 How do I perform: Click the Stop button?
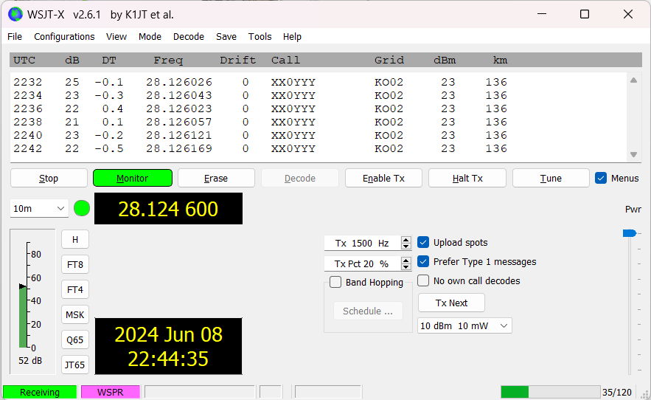tap(49, 178)
